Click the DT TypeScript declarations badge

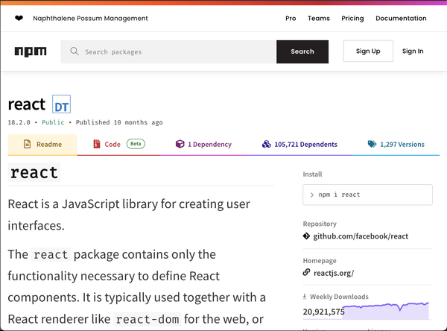pos(61,105)
